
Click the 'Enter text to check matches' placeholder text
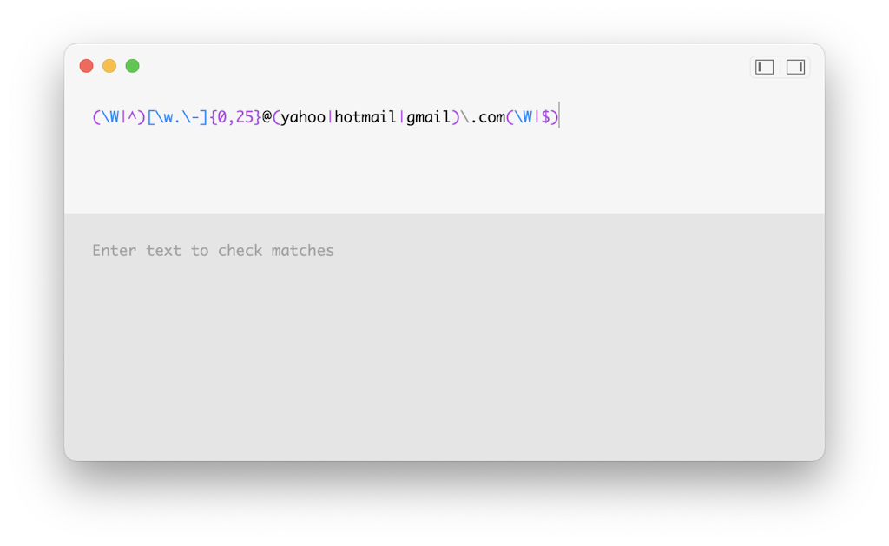[x=213, y=251]
